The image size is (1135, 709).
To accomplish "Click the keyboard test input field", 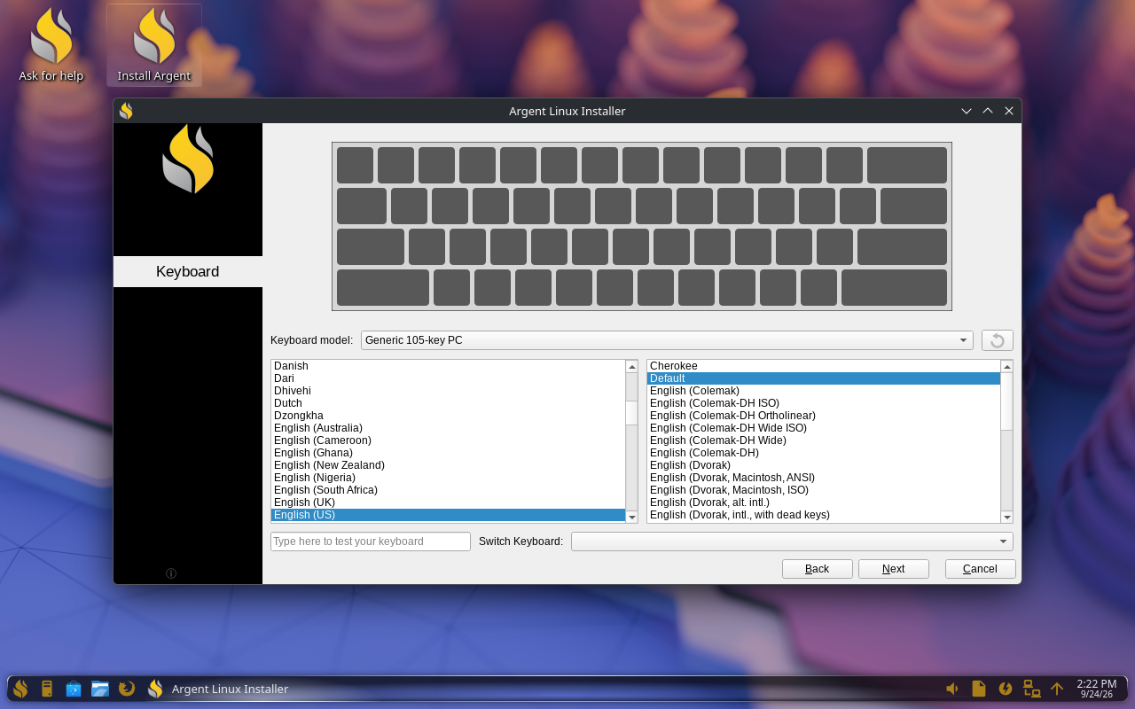I will pos(371,541).
